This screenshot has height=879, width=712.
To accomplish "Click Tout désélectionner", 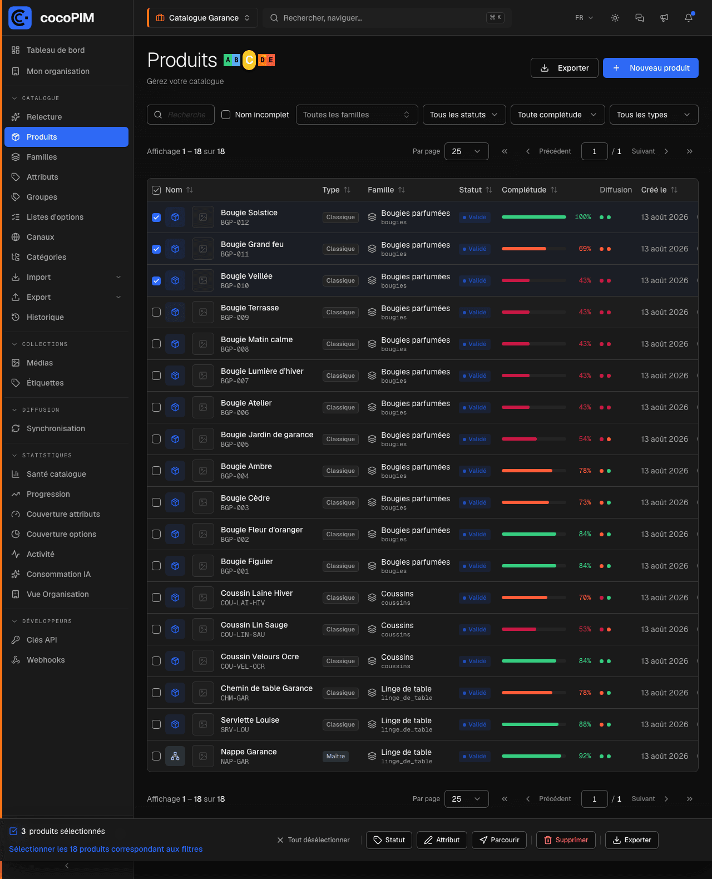I will [x=314, y=840].
